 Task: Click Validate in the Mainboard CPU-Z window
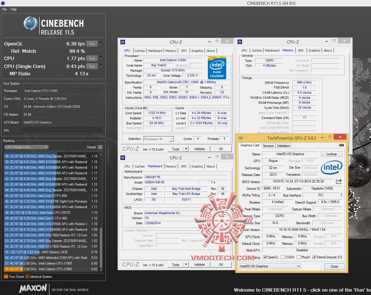[199, 265]
